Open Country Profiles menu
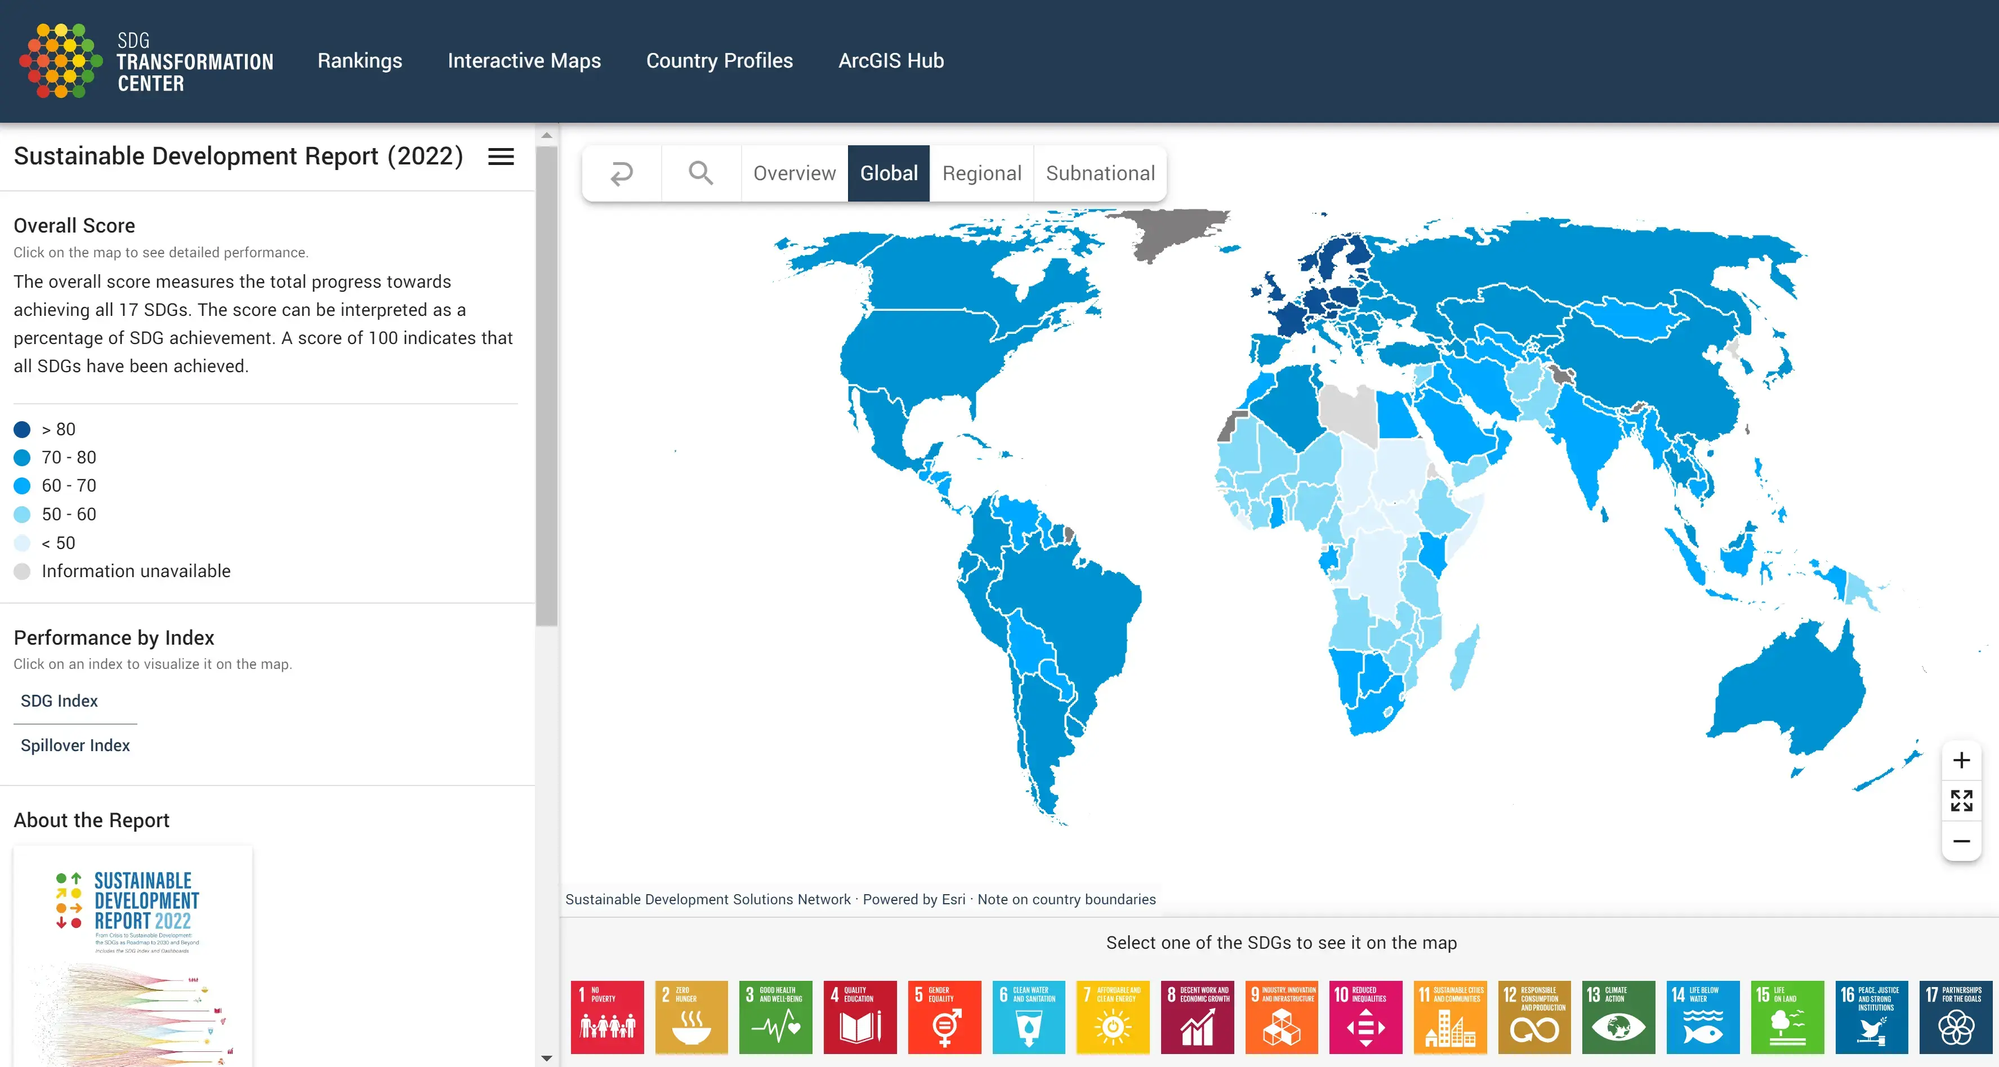1999x1067 pixels. pyautogui.click(x=720, y=60)
